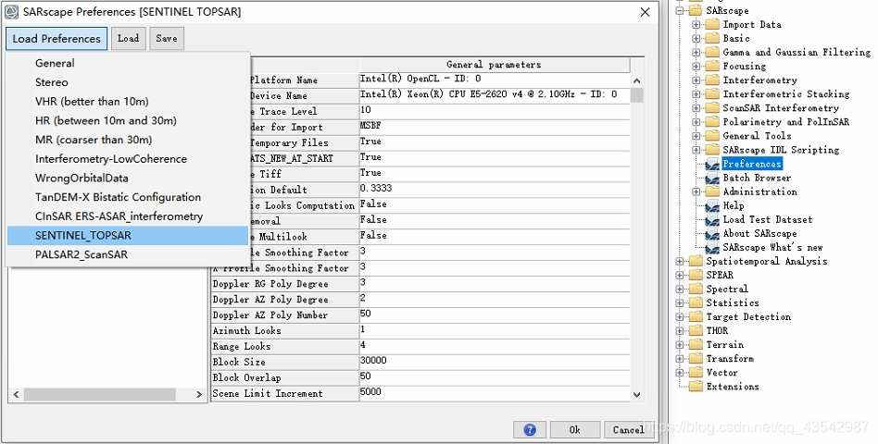Select MR (coarser than 30m) preferences
878x444 pixels.
pyautogui.click(x=128, y=140)
